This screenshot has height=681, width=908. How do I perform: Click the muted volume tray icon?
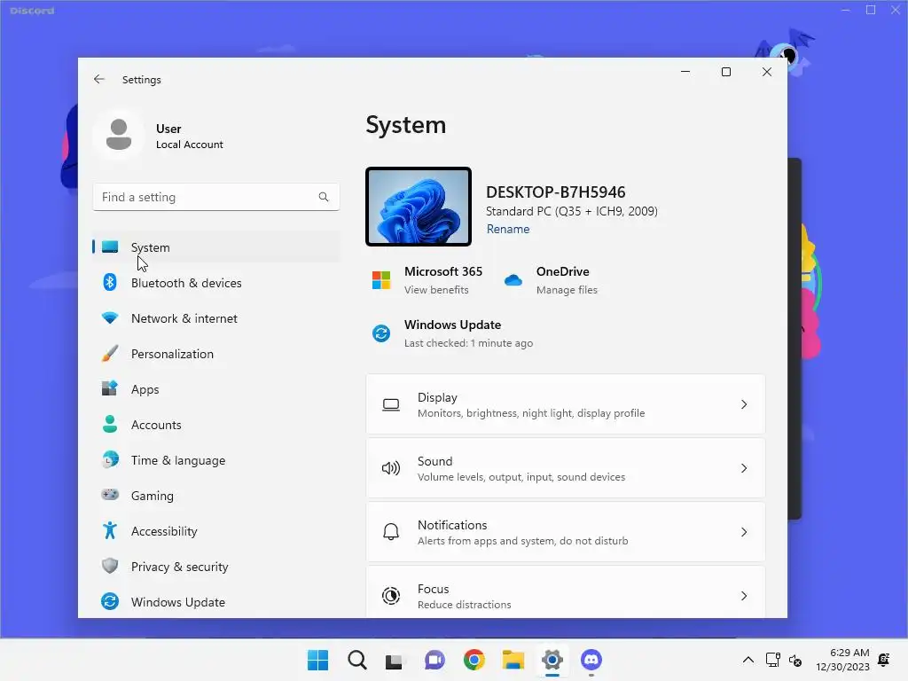(795, 660)
